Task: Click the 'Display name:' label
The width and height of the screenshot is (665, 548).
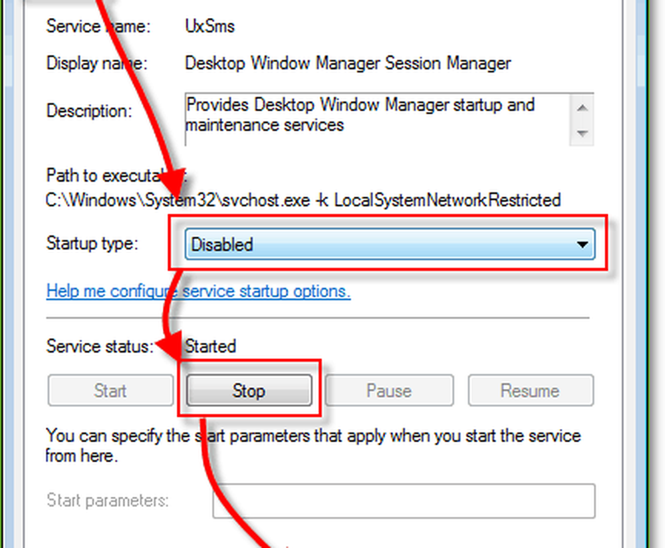Action: click(96, 64)
